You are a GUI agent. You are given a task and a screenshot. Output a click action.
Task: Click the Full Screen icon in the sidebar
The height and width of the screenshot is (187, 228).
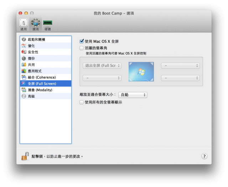pyautogui.click(x=24, y=84)
